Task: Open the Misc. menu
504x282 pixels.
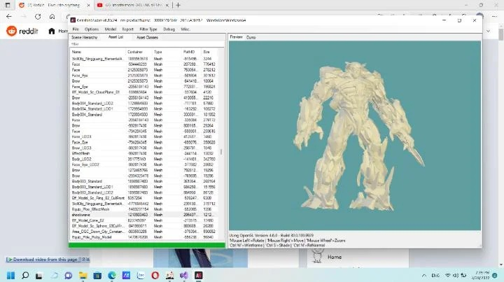Action: tap(185, 29)
